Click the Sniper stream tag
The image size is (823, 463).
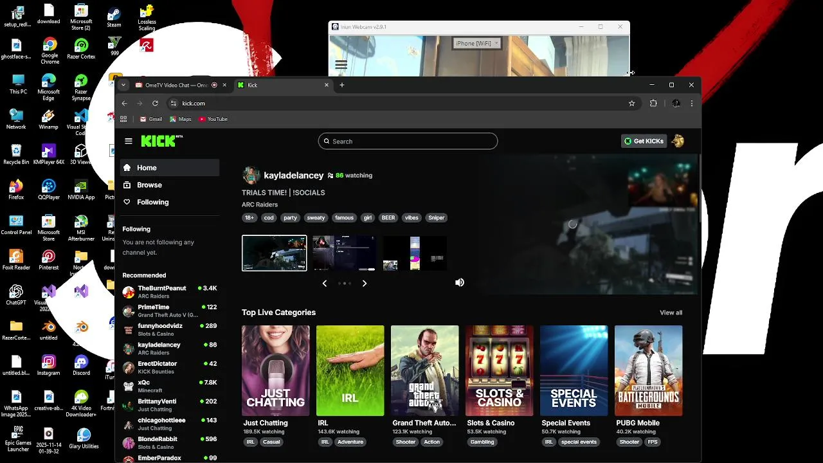437,217
